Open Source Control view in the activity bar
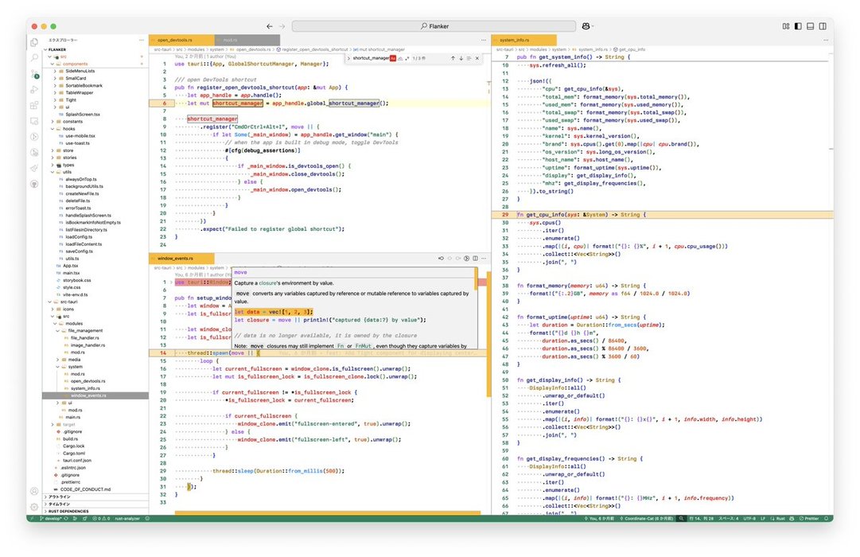This screenshot has width=860, height=557. (x=34, y=73)
